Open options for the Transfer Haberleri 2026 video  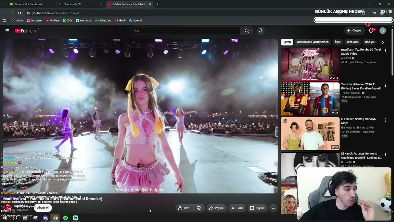pyautogui.click(x=385, y=85)
